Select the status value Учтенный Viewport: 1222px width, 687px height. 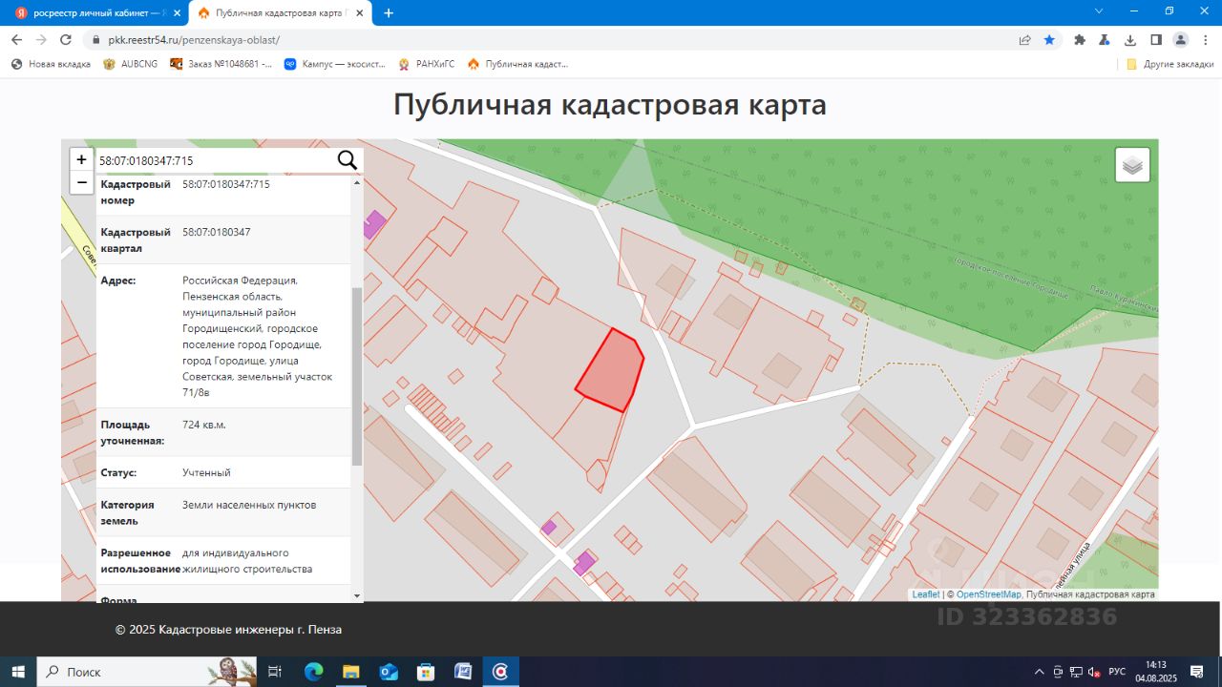(x=206, y=472)
